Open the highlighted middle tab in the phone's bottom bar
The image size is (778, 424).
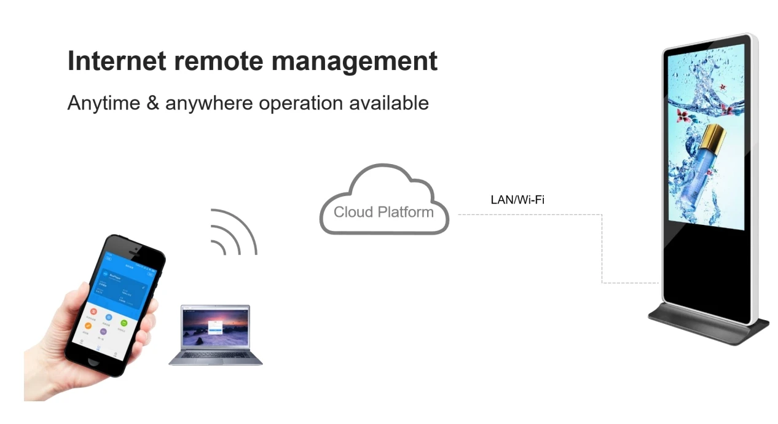98,347
